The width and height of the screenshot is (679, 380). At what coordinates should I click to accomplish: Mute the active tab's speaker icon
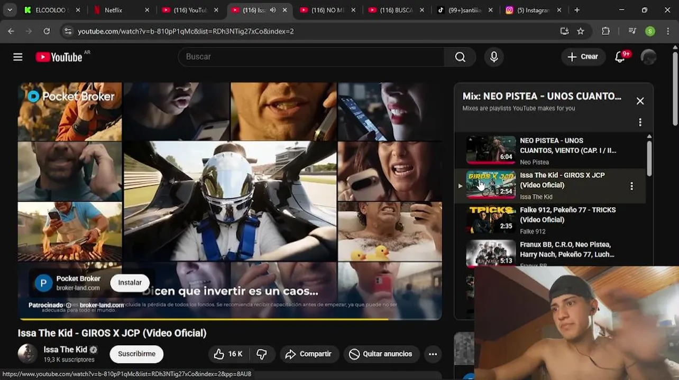(x=273, y=10)
